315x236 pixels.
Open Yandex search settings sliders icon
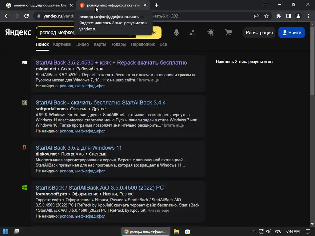tap(192, 32)
